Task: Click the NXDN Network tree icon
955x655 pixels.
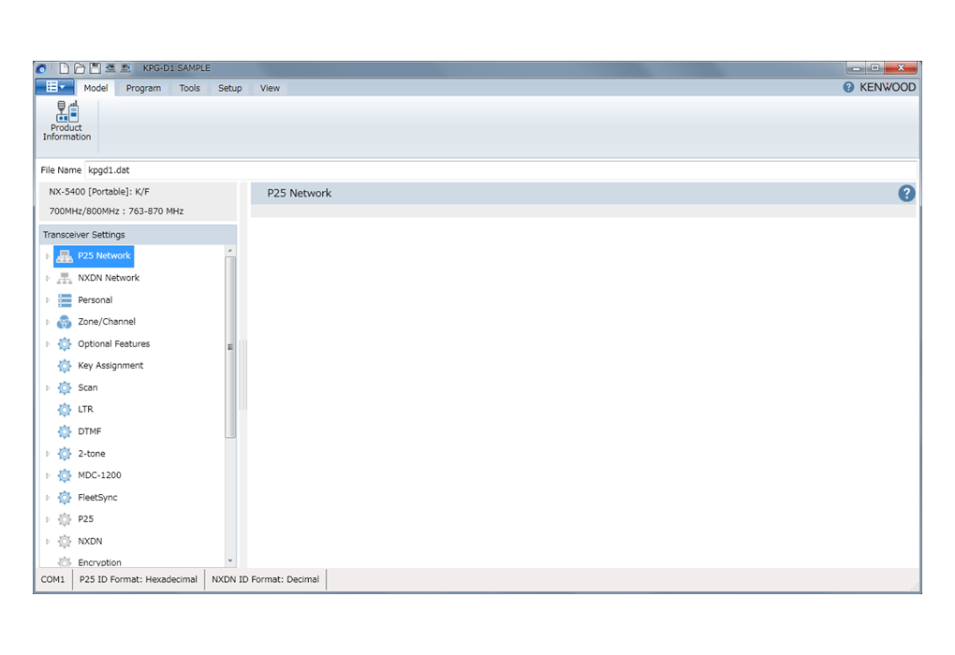Action: click(65, 278)
